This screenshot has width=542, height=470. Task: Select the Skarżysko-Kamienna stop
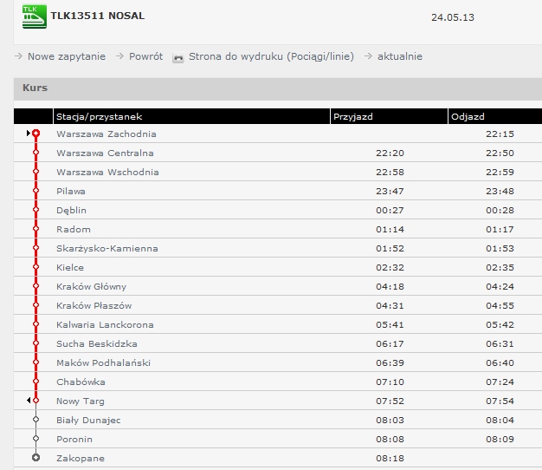click(107, 249)
